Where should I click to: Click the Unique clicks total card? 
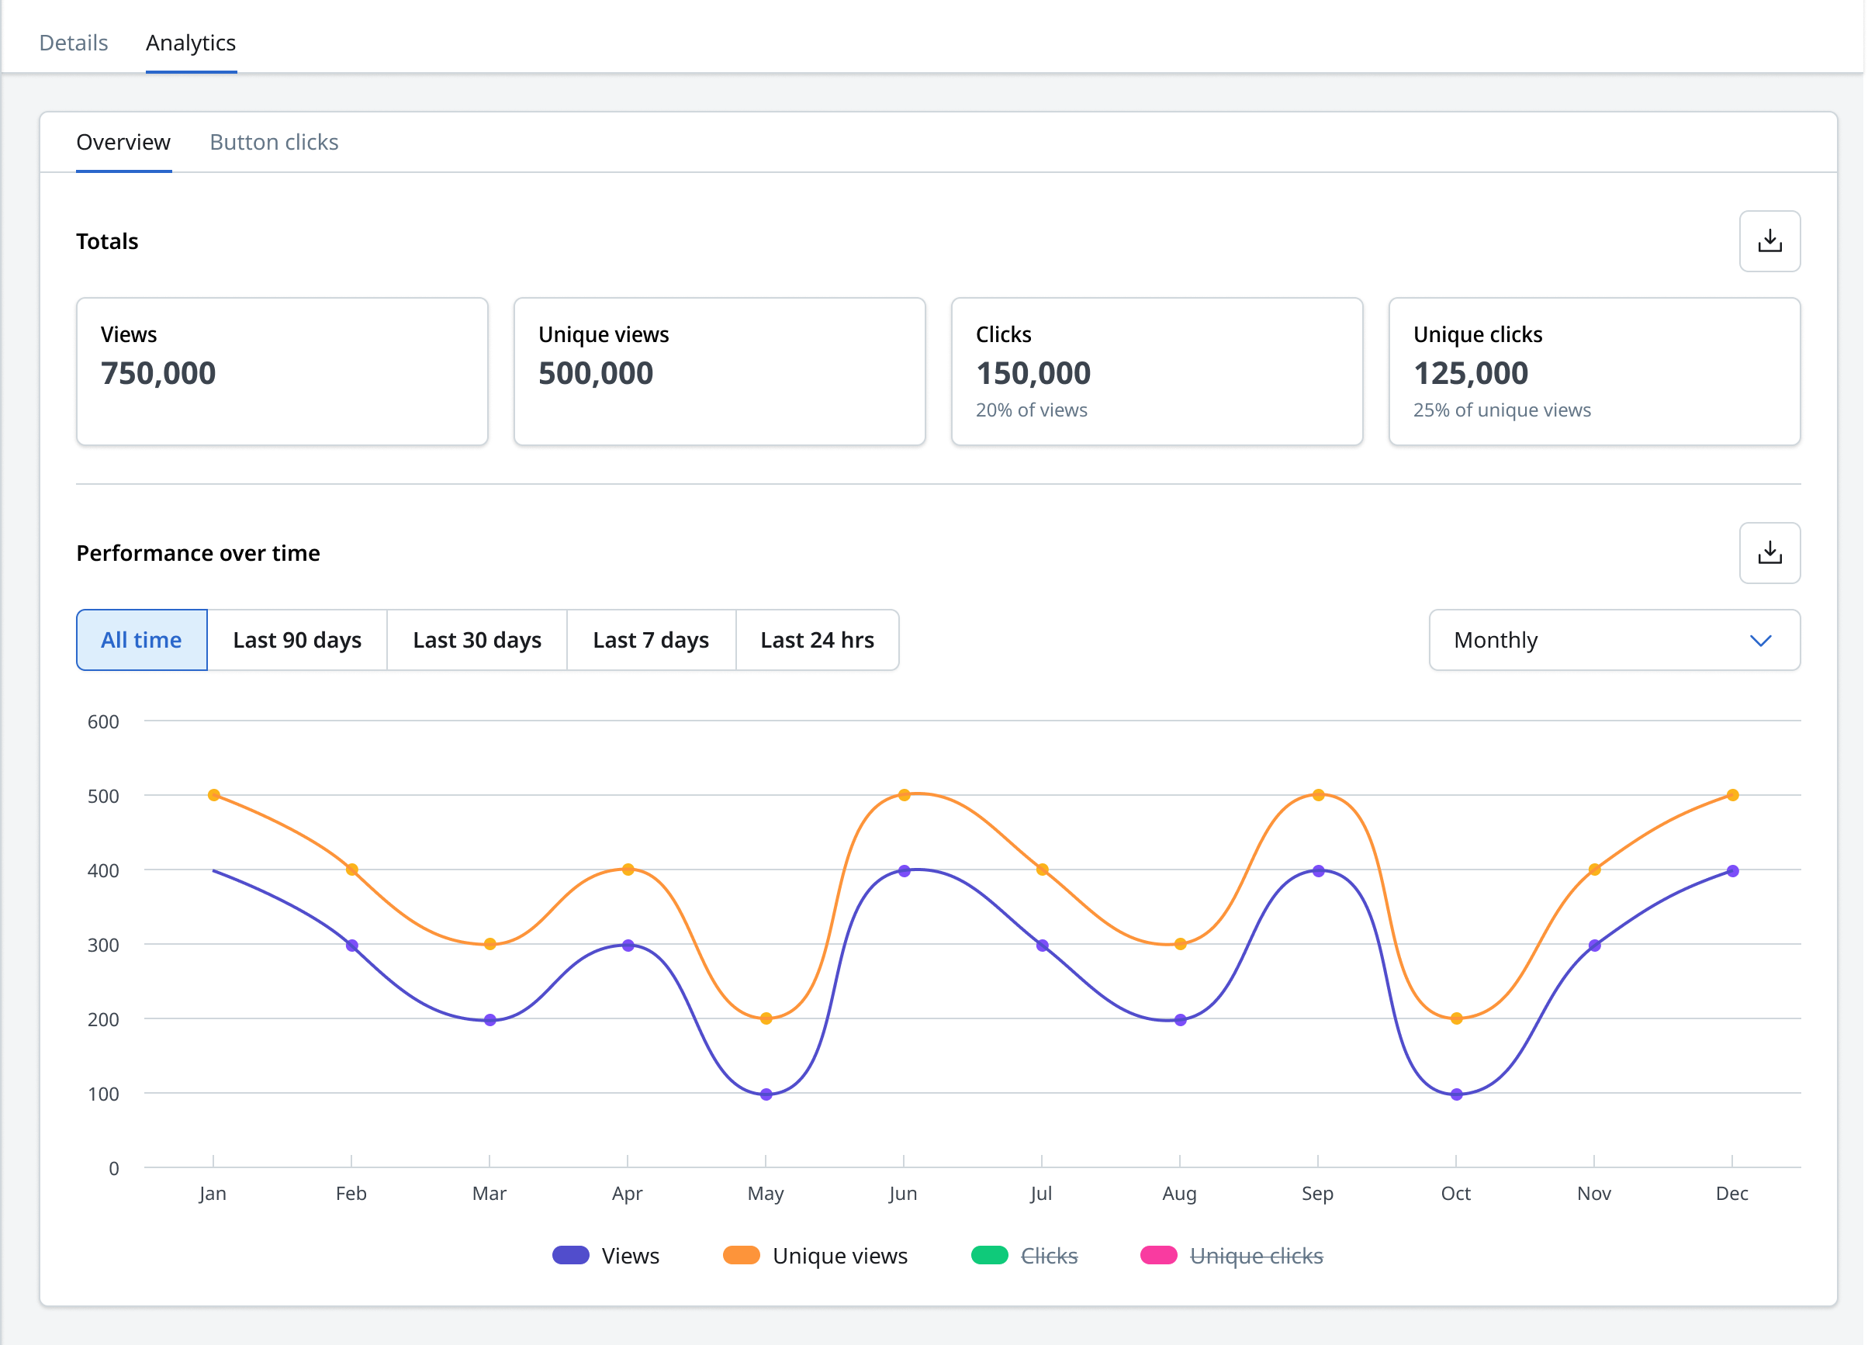click(x=1595, y=372)
